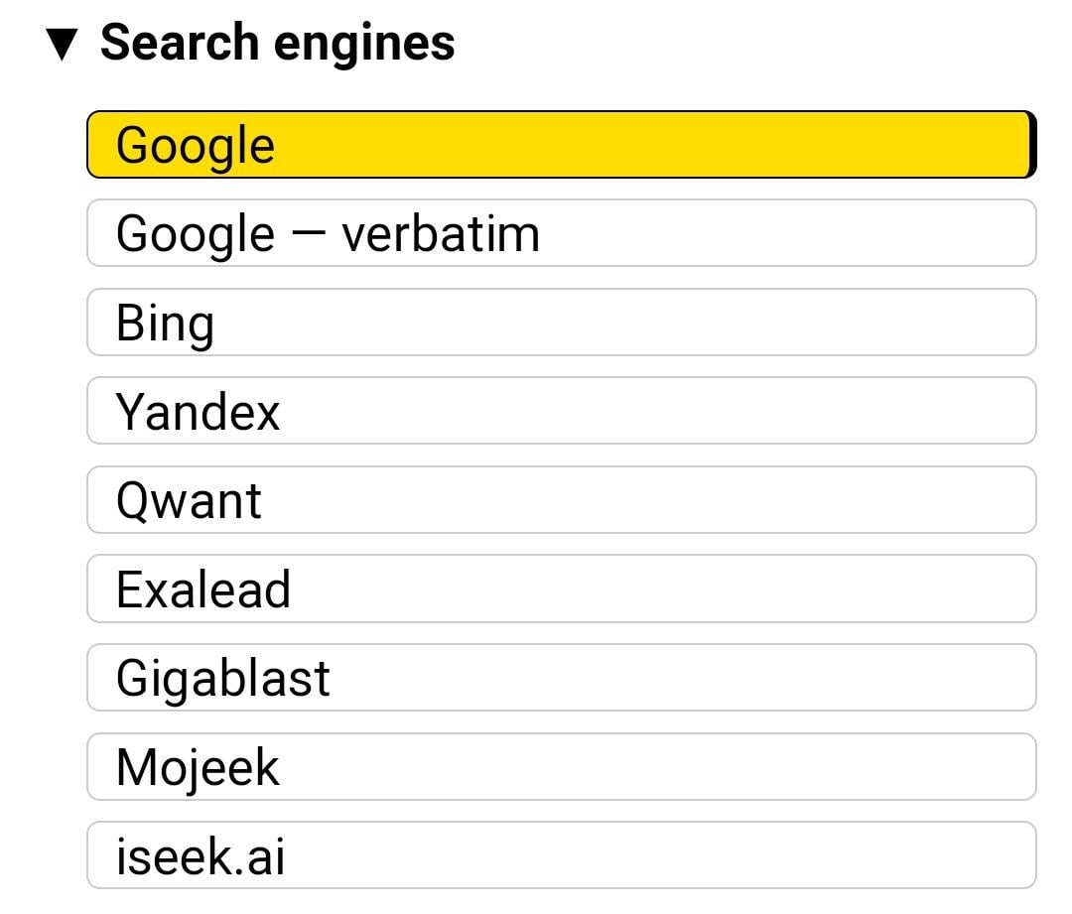1072x914 pixels.
Task: Select the Google search engine
Action: [561, 145]
